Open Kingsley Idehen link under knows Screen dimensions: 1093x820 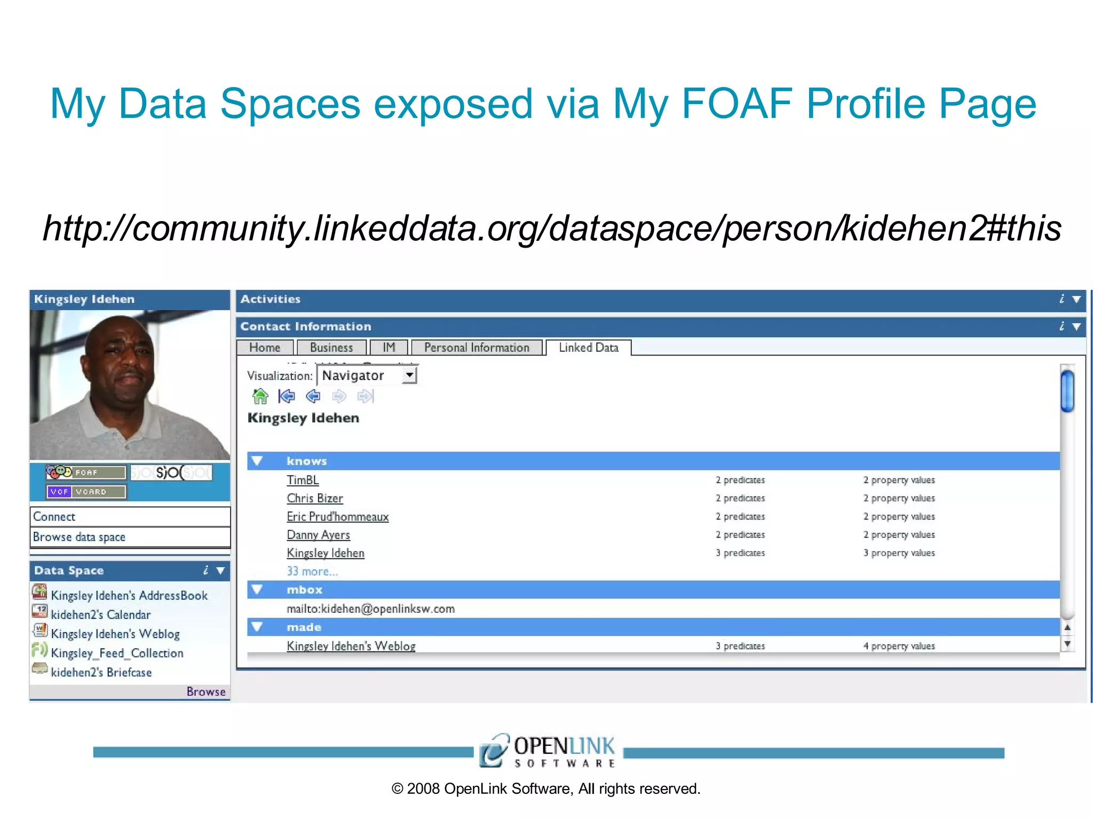pyautogui.click(x=326, y=553)
